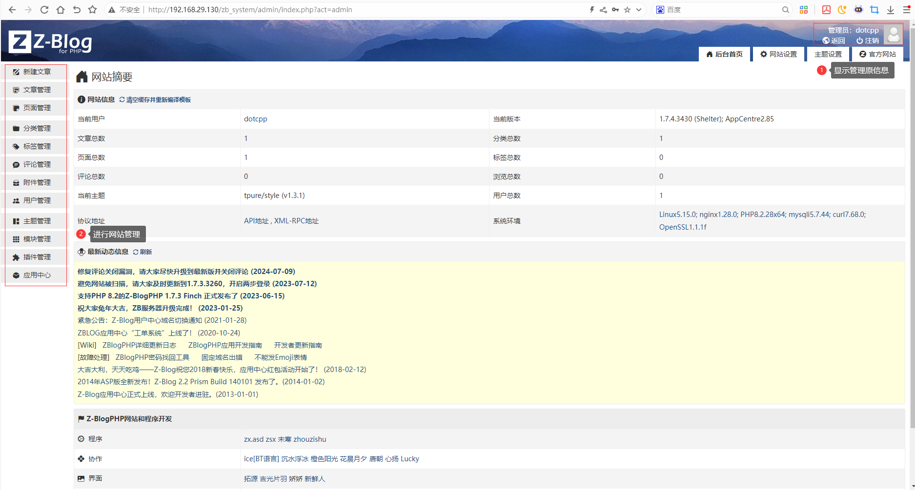The height and width of the screenshot is (490, 915).
Task: Open the browser hamburger menu
Action: point(907,10)
